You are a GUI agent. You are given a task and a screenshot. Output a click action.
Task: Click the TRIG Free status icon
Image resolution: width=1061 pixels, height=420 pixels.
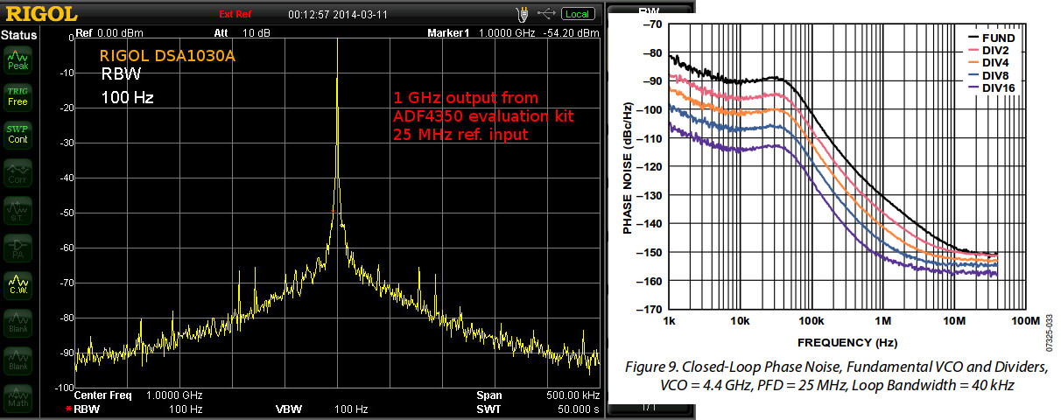tap(18, 96)
